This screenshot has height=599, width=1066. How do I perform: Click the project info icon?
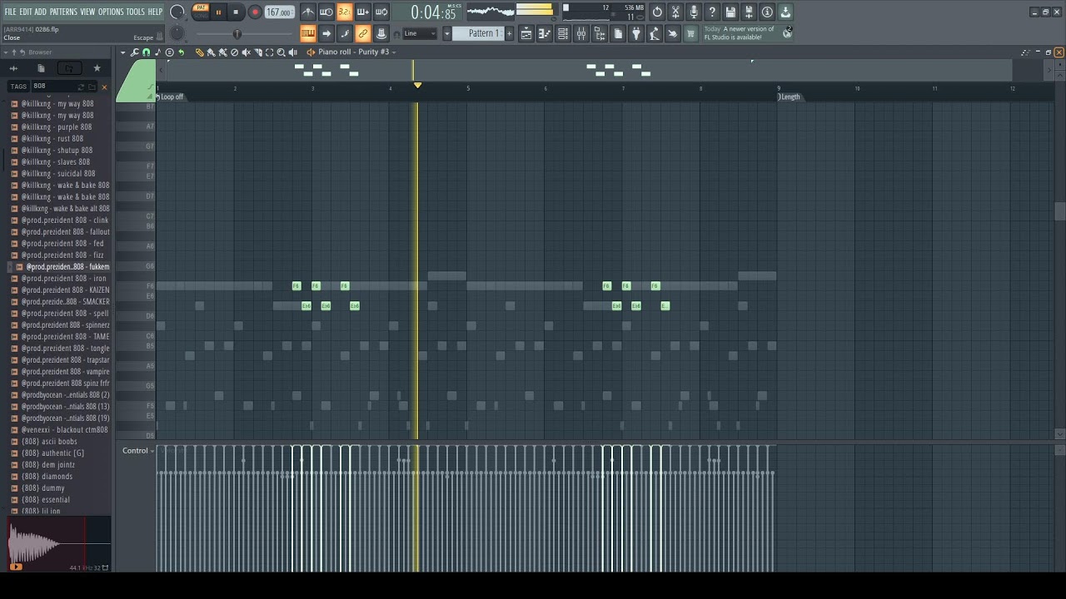767,12
